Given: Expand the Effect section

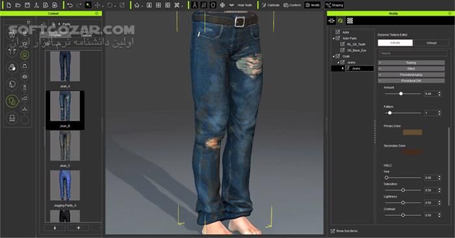Looking at the screenshot, I should point(411,68).
